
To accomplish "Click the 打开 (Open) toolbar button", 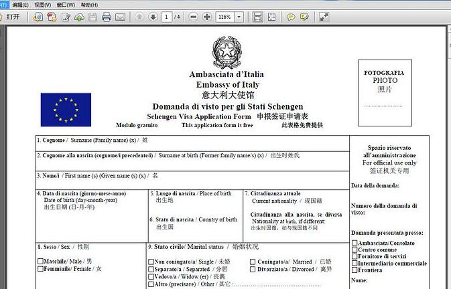I will point(11,17).
